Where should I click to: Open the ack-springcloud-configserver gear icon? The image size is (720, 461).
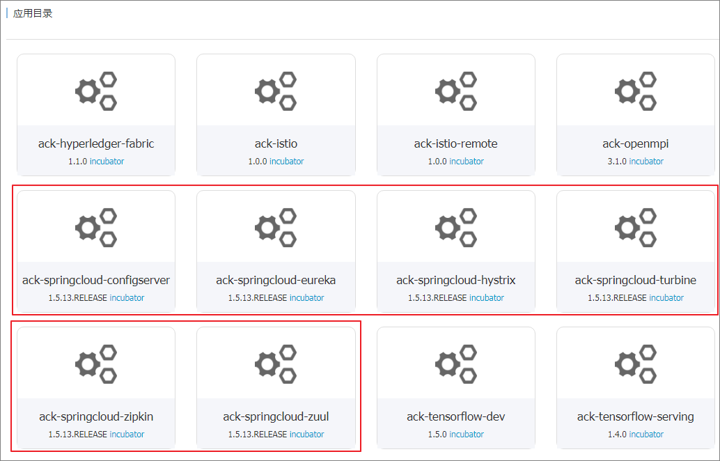coord(96,228)
